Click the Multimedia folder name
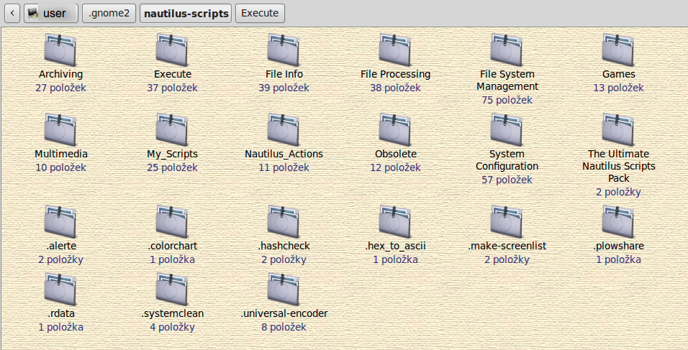Image resolution: width=688 pixels, height=350 pixels. pos(61,154)
